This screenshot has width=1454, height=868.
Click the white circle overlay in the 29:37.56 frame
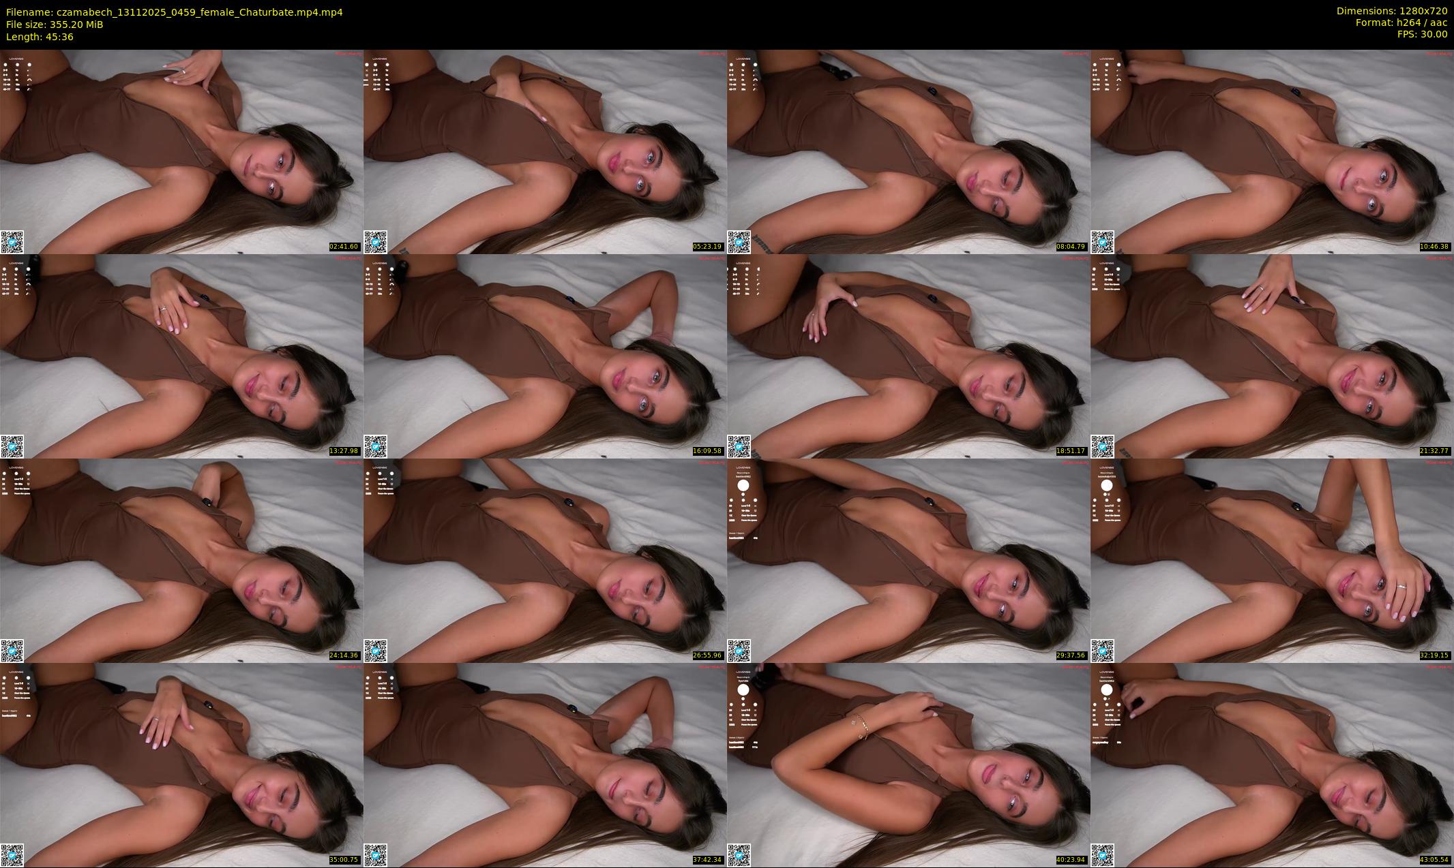coord(743,486)
